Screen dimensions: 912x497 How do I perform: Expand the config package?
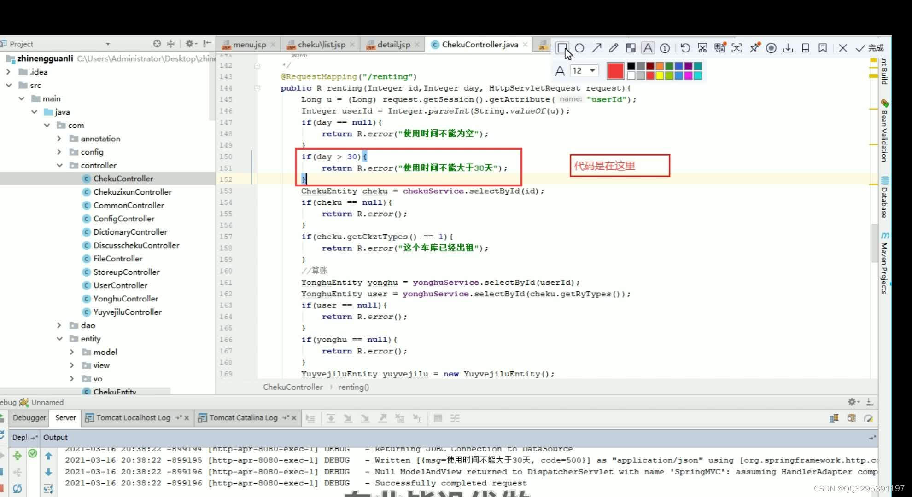(x=59, y=152)
